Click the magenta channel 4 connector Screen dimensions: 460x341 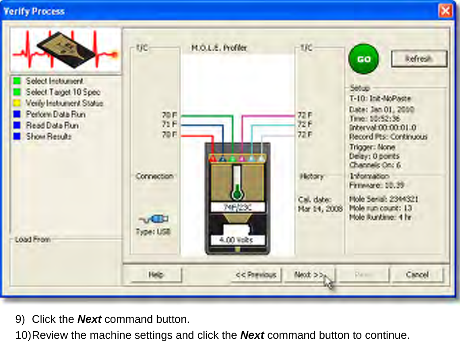tap(242, 159)
